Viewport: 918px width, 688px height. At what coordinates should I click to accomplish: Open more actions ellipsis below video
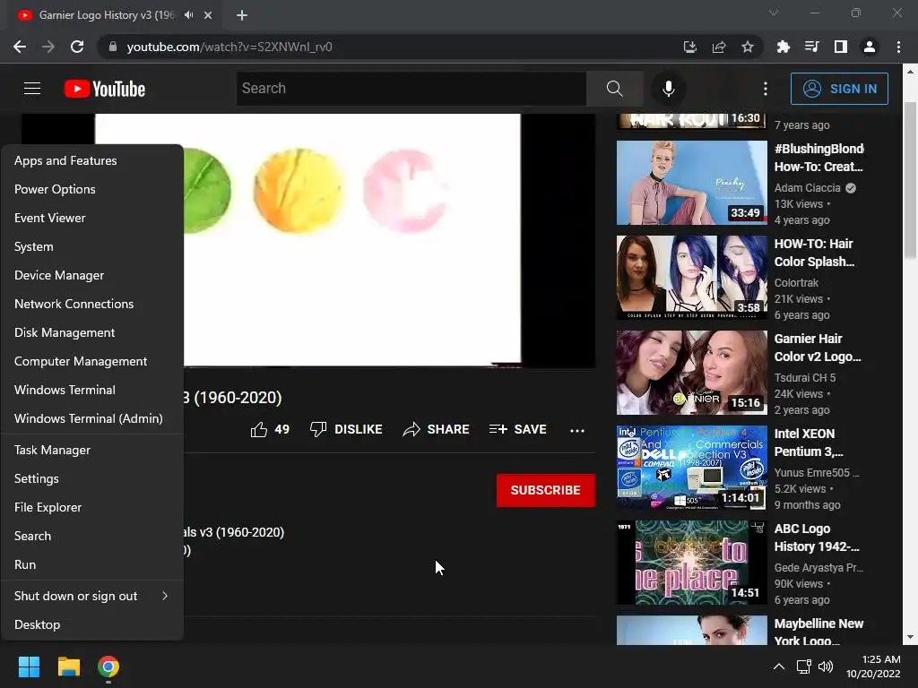(x=577, y=430)
